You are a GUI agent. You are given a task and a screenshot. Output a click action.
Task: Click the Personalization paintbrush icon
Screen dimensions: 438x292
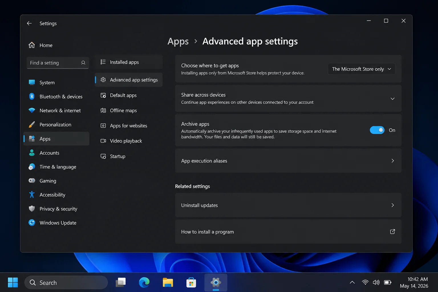(32, 125)
